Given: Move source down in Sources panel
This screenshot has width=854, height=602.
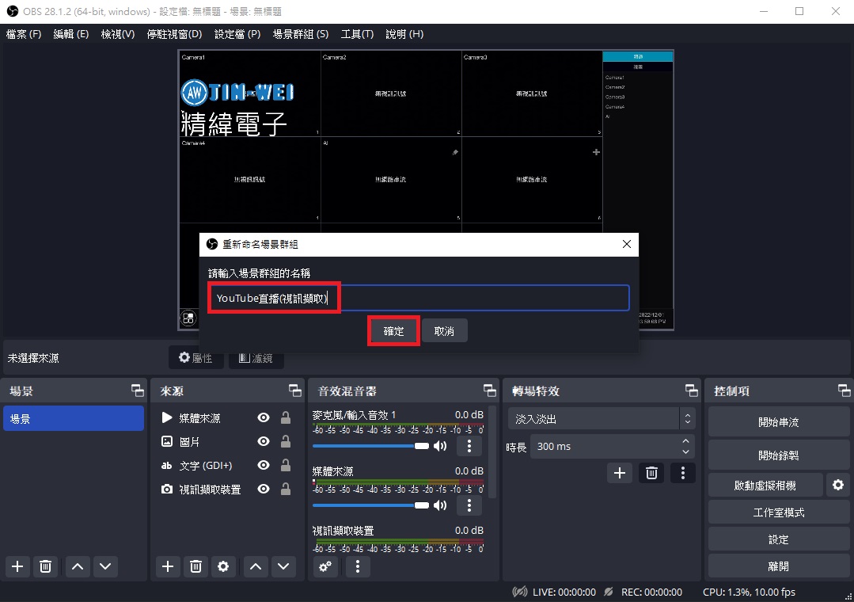Looking at the screenshot, I should point(283,566).
